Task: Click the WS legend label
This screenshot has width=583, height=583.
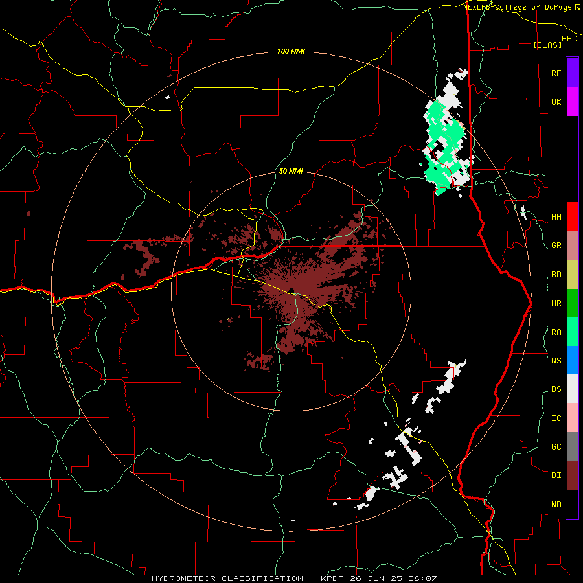Action: [556, 361]
